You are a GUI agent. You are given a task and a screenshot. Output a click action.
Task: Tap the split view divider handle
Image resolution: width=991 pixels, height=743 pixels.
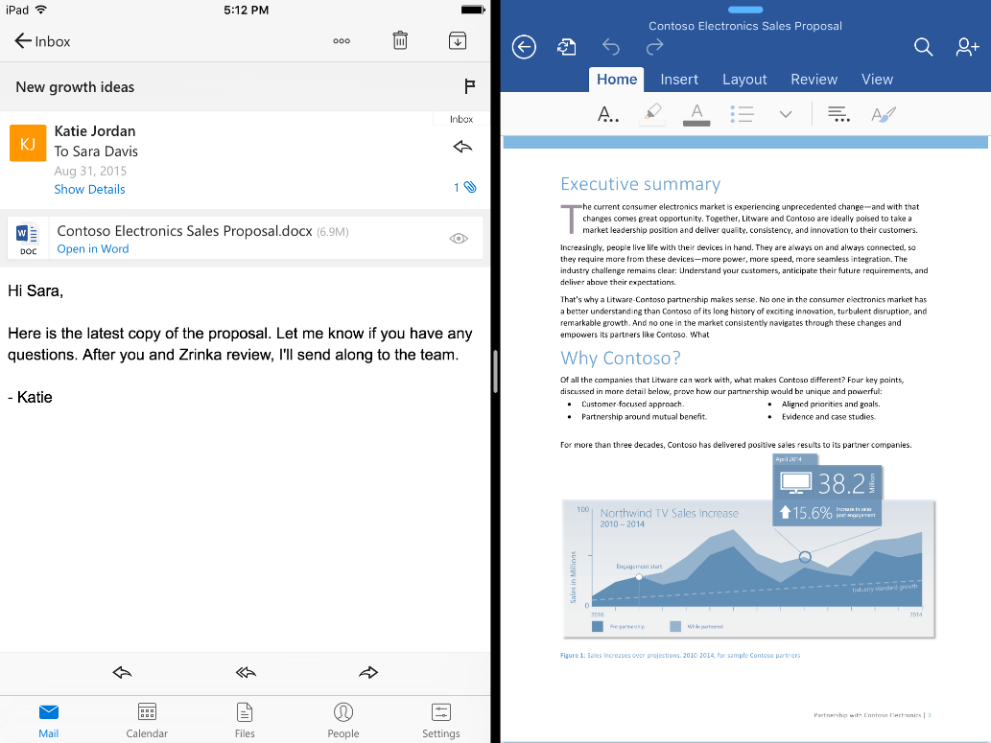pyautogui.click(x=495, y=372)
